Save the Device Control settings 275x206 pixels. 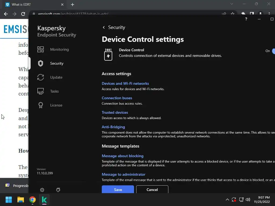coord(118,189)
